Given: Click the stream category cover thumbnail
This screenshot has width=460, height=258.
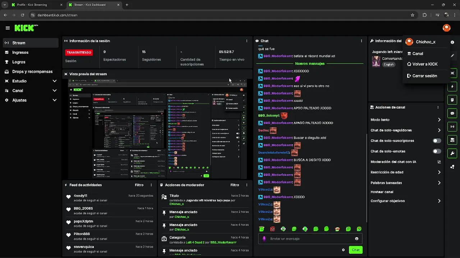Looking at the screenshot, I should pos(376,61).
